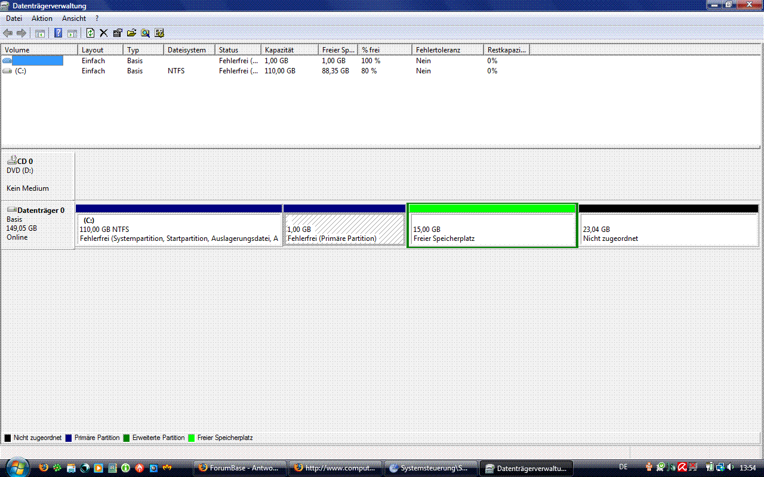
Task: Click the (C:) volume name in the list
Action: point(20,71)
